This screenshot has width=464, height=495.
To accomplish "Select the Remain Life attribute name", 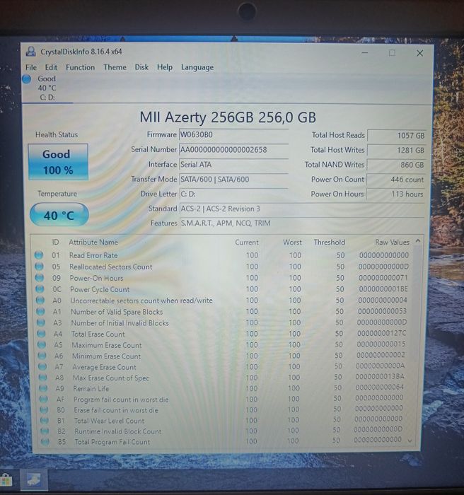I will (91, 389).
